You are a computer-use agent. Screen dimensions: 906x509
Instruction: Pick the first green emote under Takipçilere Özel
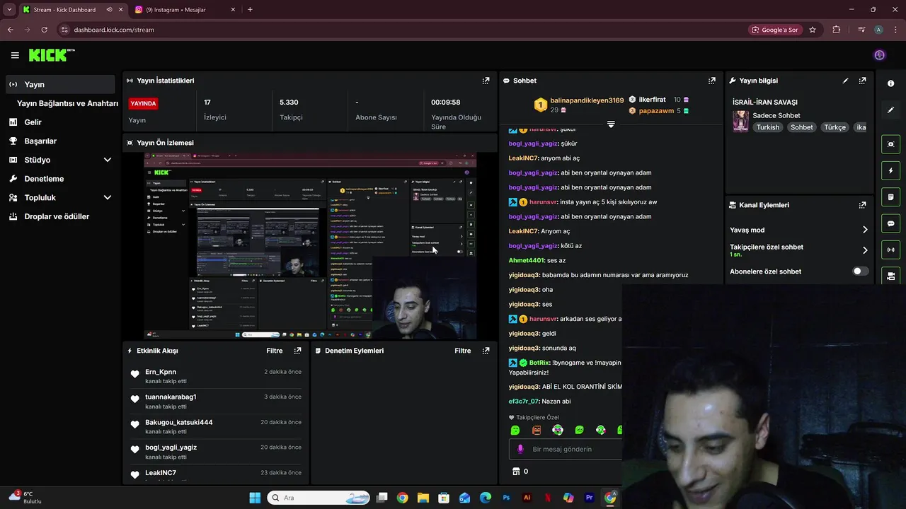[515, 430]
